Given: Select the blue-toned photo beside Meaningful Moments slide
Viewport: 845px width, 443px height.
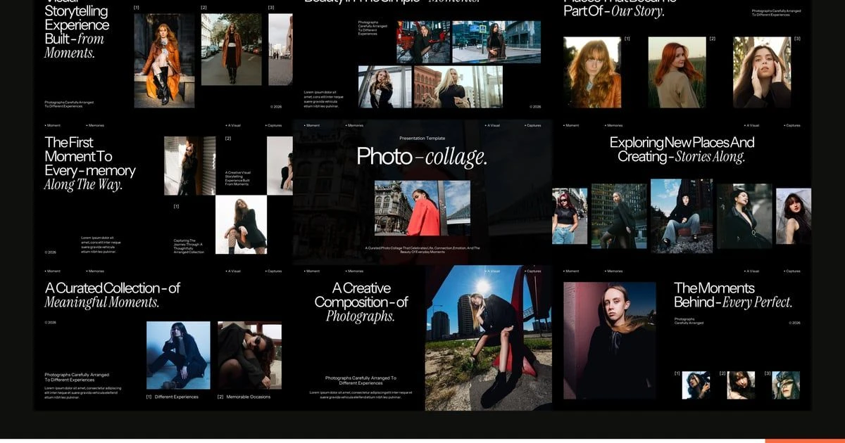Looking at the screenshot, I should tap(178, 355).
